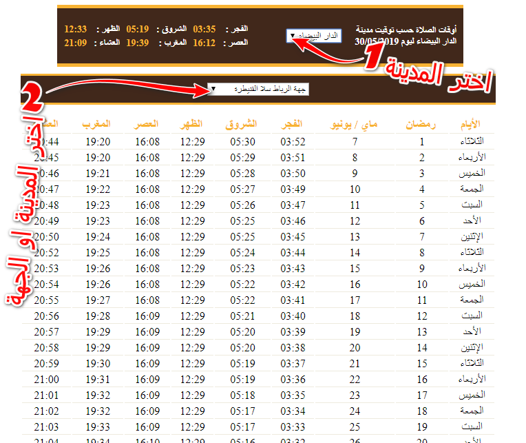Click the Maghrib time 19:28 cell
Image resolution: width=526 pixels, height=443 pixels.
pyautogui.click(x=98, y=316)
